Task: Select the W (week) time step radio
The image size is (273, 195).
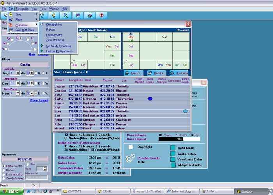Action: [12, 39]
